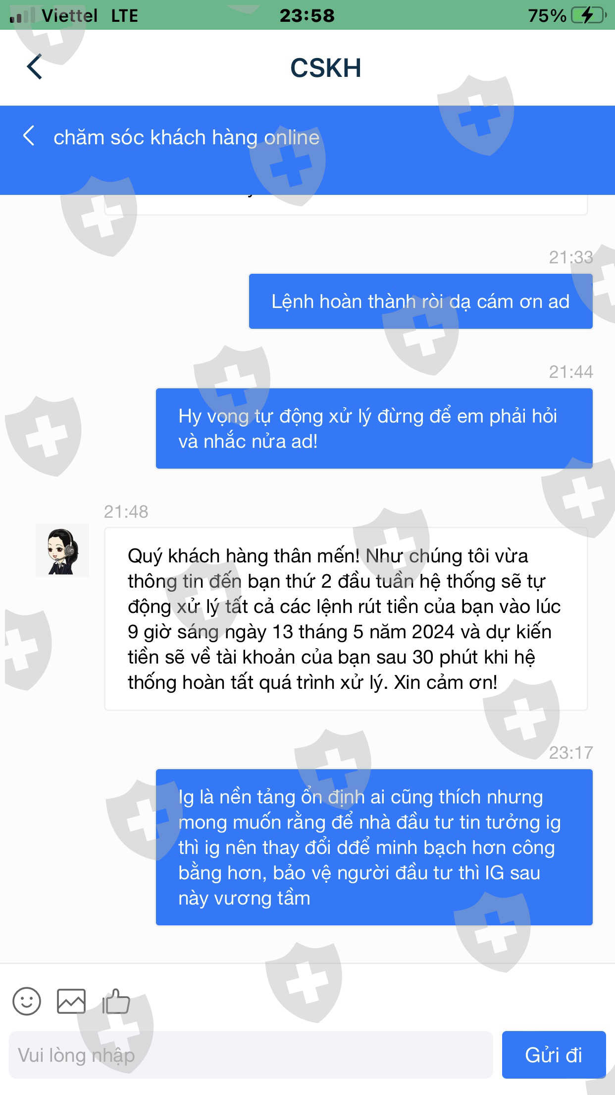
Task: Click the Gửi đi send button
Action: [x=554, y=1054]
